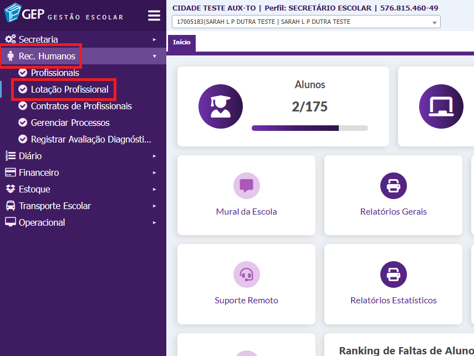Click the hamburger menu icon
Viewport: 474px width, 356px height.
pos(154,16)
